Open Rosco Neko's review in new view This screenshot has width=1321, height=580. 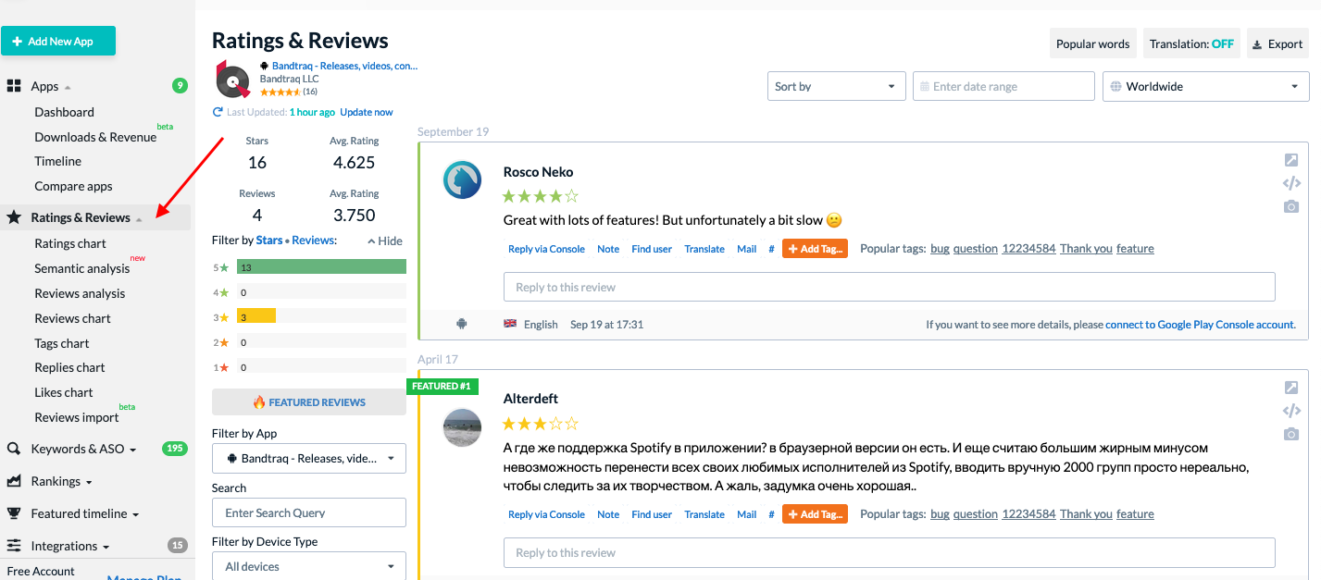pyautogui.click(x=1291, y=160)
